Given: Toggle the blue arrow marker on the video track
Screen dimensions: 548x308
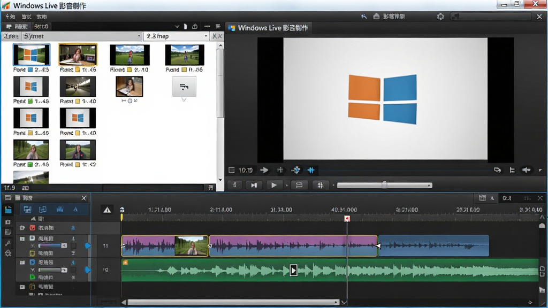Looking at the screenshot, I should (x=88, y=246).
